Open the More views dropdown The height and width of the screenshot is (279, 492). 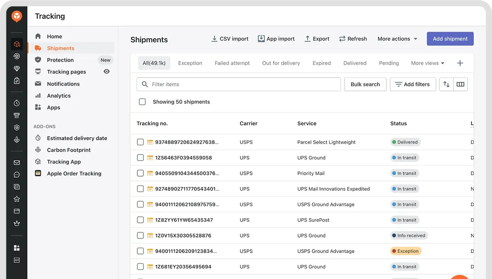[x=427, y=63]
